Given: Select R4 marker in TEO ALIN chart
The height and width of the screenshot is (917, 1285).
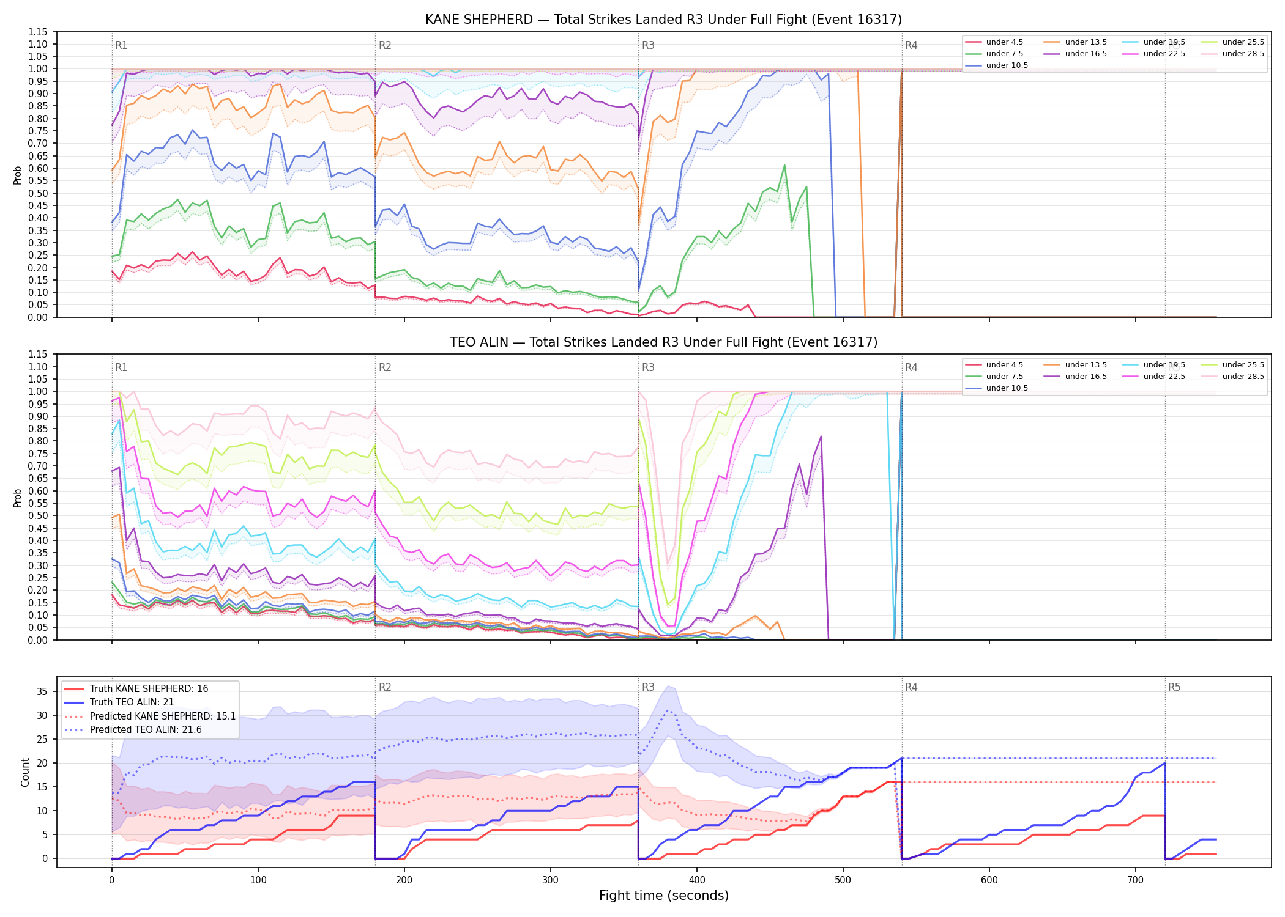Looking at the screenshot, I should pos(911,368).
